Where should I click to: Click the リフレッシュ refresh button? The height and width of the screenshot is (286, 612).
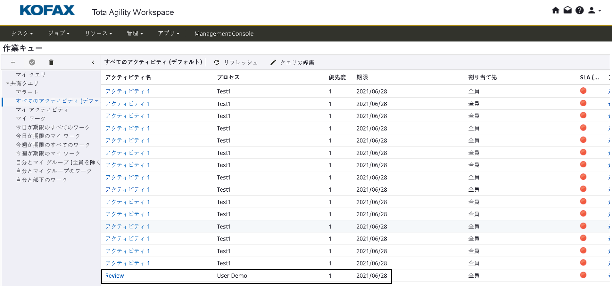click(236, 62)
